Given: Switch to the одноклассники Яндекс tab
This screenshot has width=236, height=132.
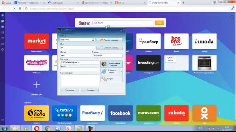Looking at the screenshot, I should click(97, 3).
